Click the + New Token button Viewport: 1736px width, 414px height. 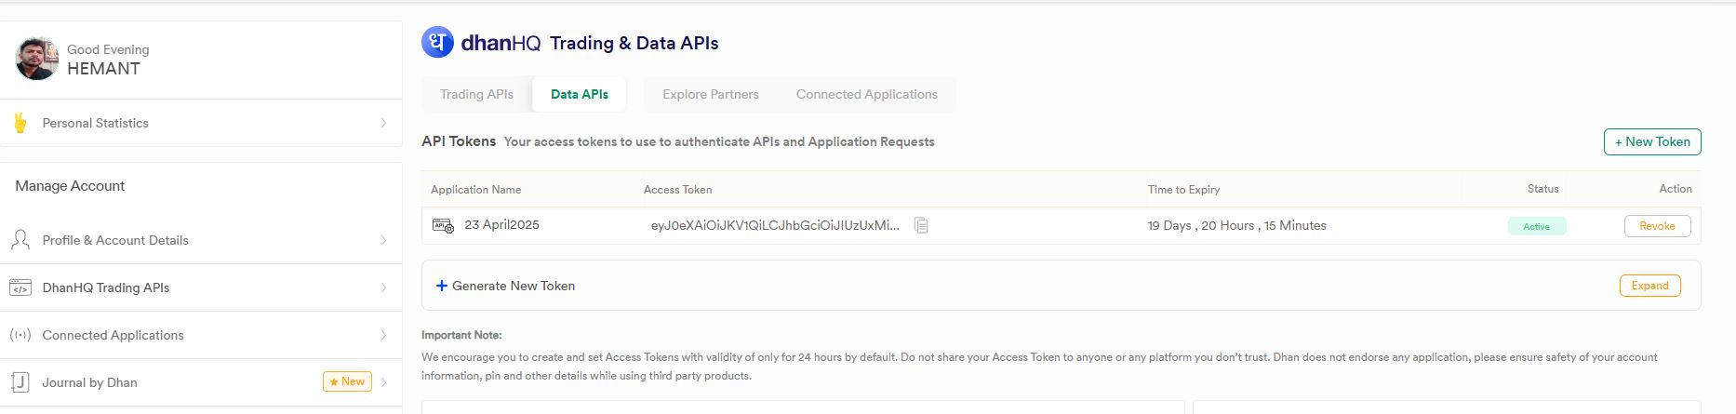1651,141
